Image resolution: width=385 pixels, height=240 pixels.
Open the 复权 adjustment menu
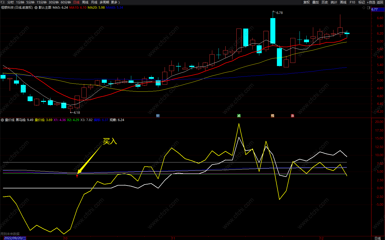pyautogui.click(x=307, y=2)
